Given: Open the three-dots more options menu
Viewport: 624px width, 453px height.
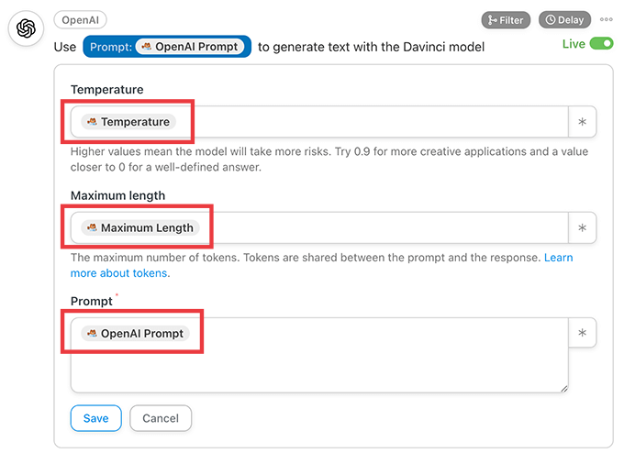Looking at the screenshot, I should pyautogui.click(x=607, y=19).
